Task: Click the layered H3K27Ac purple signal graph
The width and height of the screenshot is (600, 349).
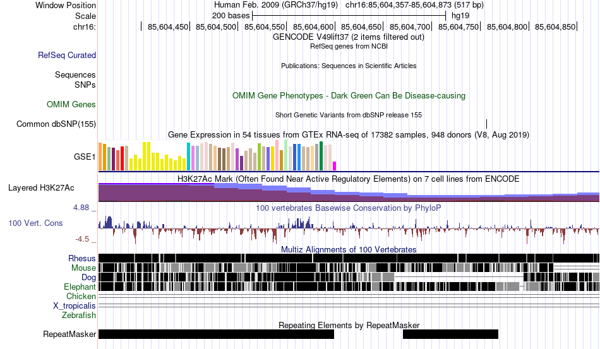Action: click(349, 192)
